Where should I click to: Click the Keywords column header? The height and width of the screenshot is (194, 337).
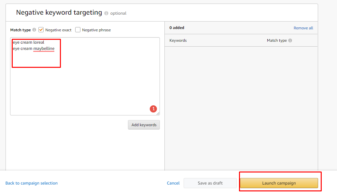[178, 40]
